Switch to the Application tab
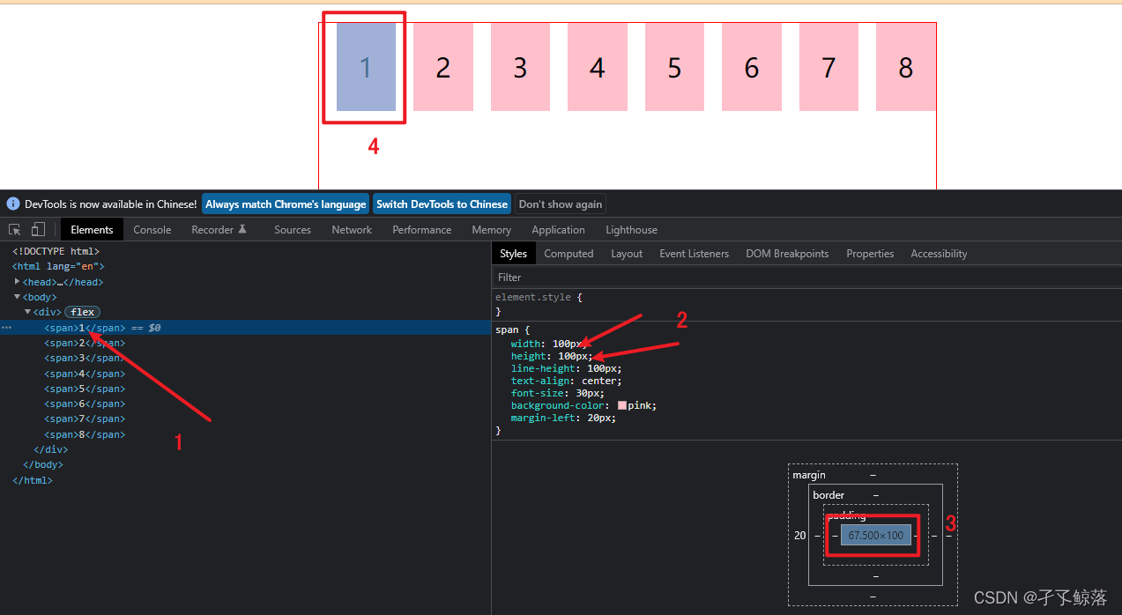 (558, 229)
